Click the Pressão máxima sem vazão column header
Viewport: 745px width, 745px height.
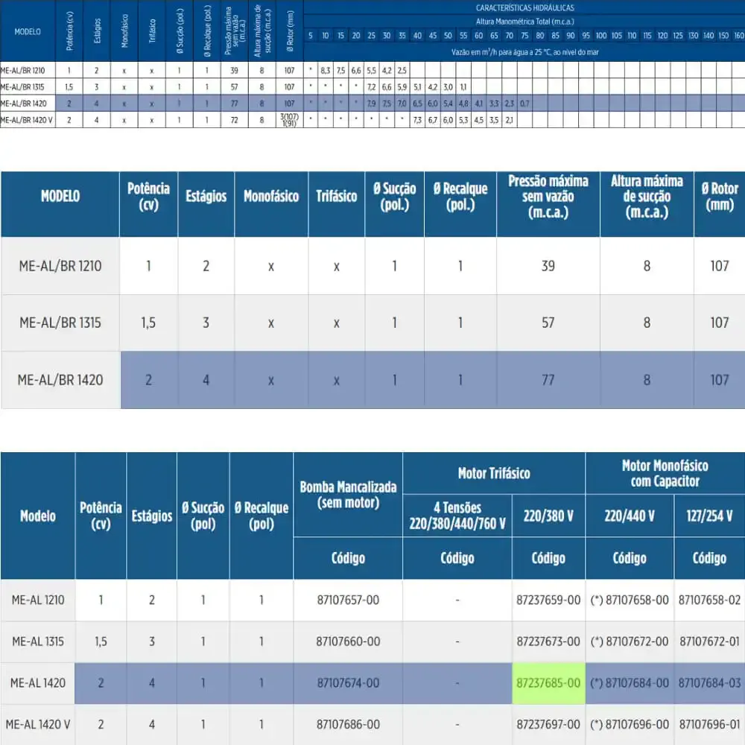pos(548,197)
